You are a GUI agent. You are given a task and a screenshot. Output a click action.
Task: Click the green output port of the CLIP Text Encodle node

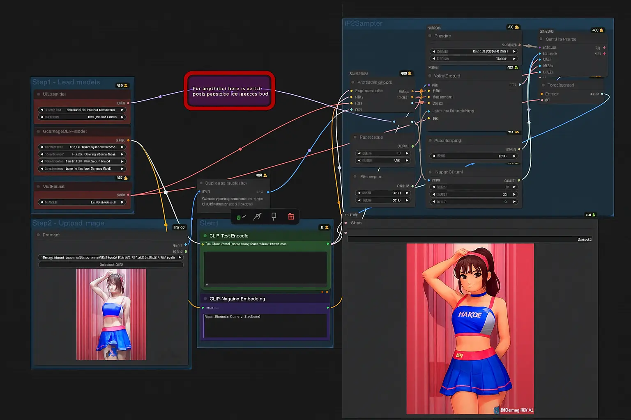tap(327, 244)
